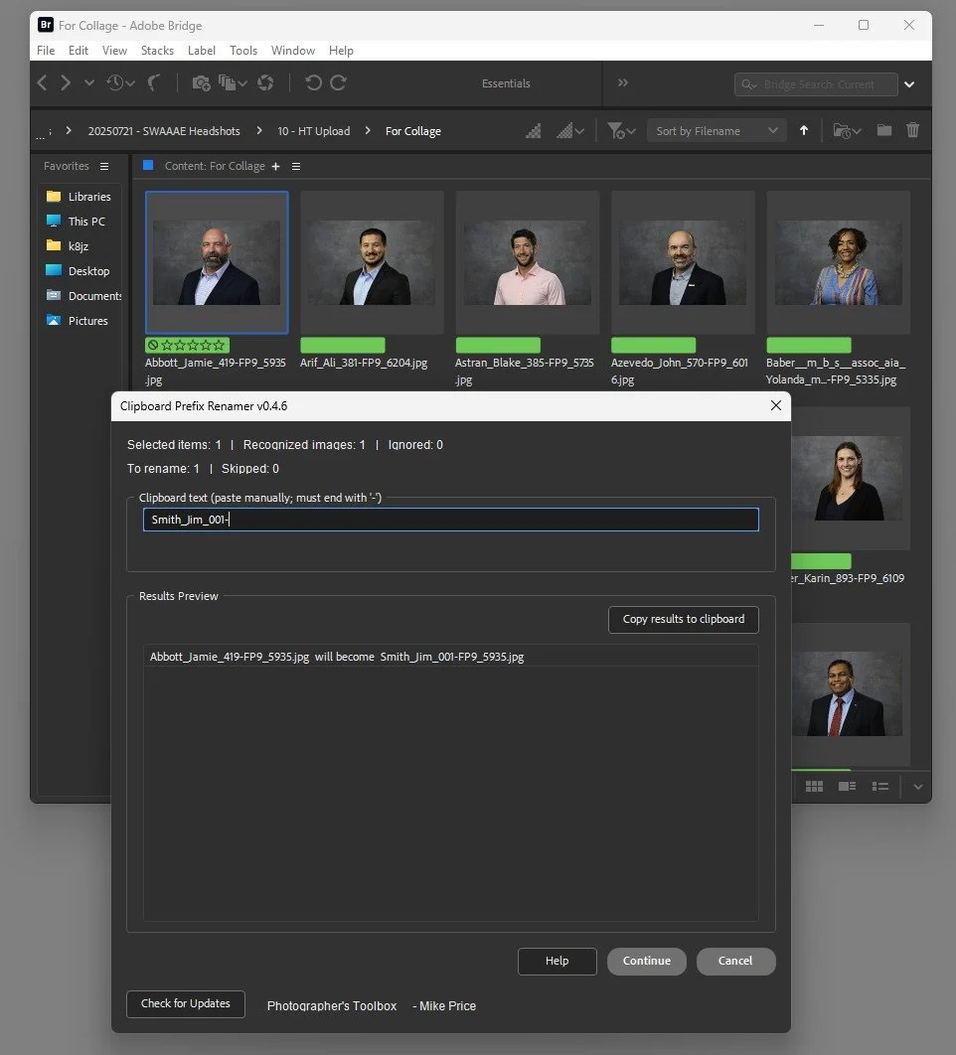The image size is (956, 1055).
Task: Click Get Photos from Camera icon
Action: 201,82
